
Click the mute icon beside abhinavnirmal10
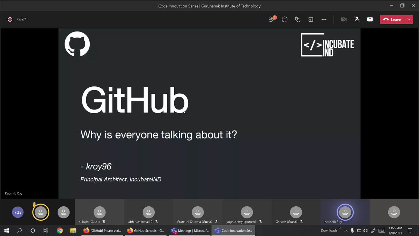pos(156,222)
